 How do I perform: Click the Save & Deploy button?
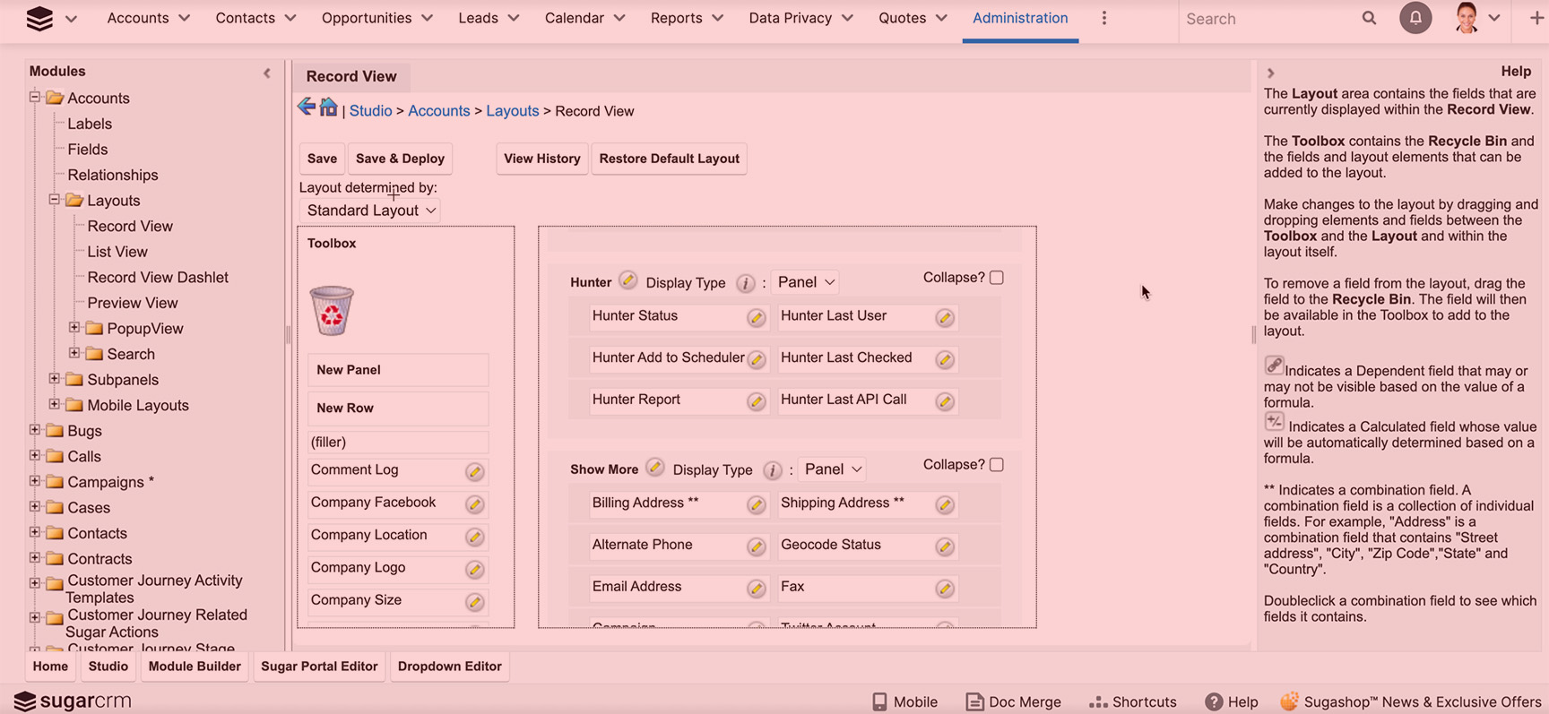point(400,159)
